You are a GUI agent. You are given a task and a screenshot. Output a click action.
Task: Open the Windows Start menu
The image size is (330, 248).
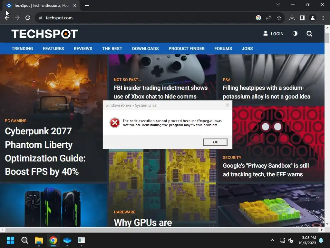tap(10, 240)
